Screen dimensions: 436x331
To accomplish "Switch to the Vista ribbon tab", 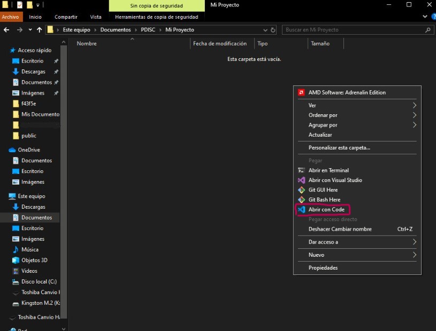I will coord(95,17).
